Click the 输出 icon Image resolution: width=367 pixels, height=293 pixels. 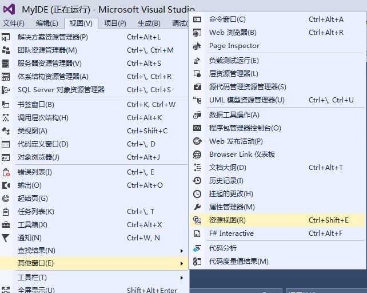(6, 185)
